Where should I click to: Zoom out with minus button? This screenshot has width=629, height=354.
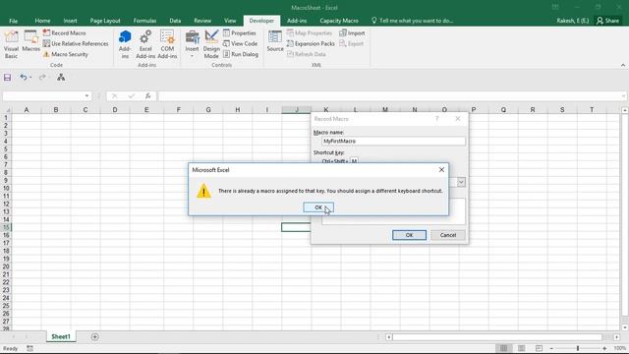point(551,348)
